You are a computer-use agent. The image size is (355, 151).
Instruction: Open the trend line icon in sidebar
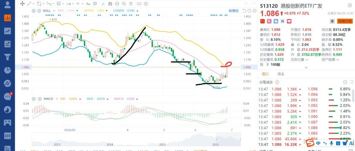pos(7,31)
